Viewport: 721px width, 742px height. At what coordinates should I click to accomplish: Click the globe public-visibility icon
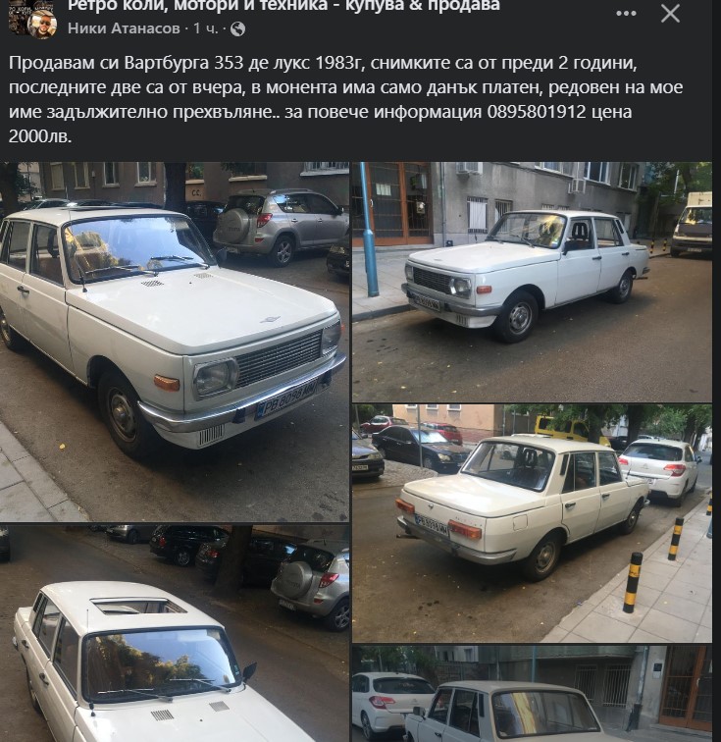point(237,29)
